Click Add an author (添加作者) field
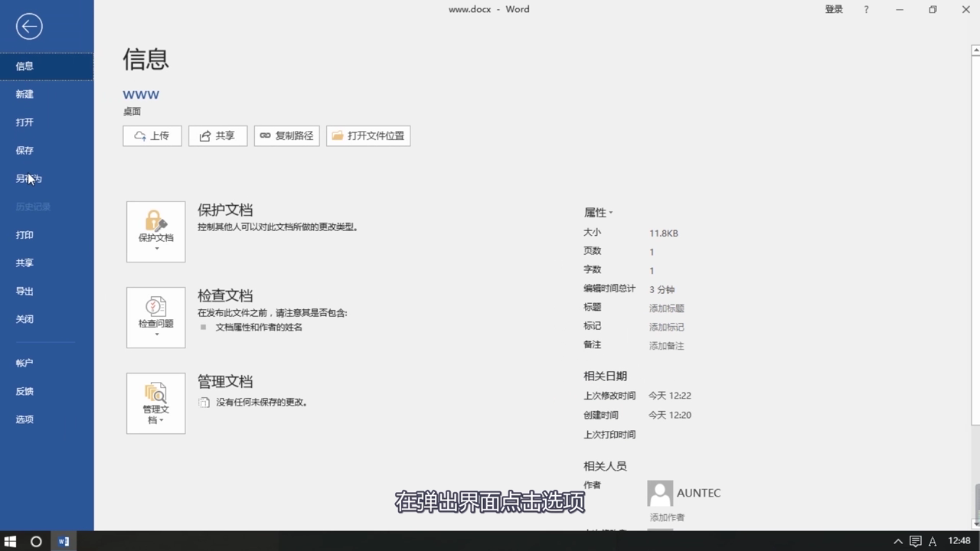Screen dimensions: 980x551 (668, 517)
